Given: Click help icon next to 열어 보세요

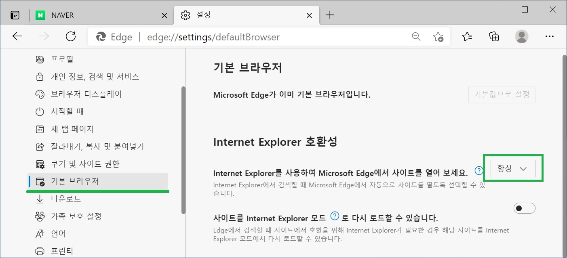Looking at the screenshot, I should 479,170.
